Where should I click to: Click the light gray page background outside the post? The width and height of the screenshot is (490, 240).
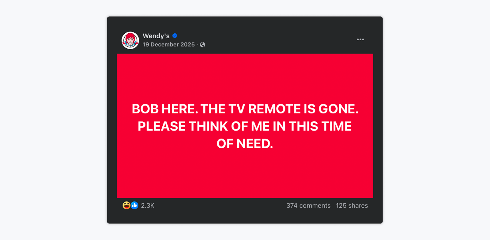click(52, 122)
